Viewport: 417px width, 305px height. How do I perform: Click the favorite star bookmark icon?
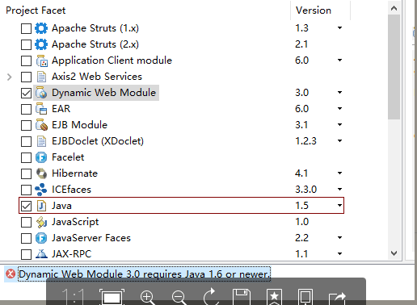(x=274, y=297)
